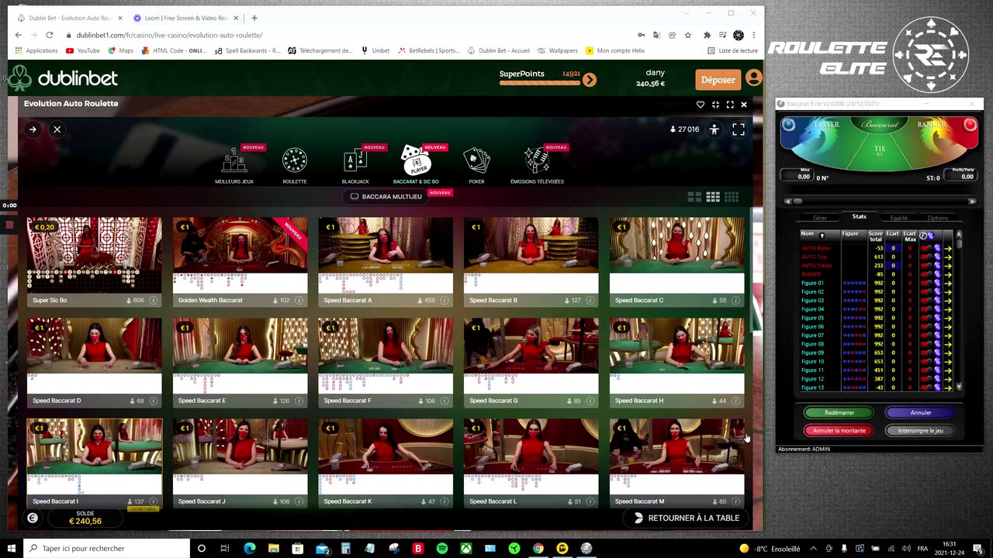Click the Windows taskbar search field

(107, 549)
